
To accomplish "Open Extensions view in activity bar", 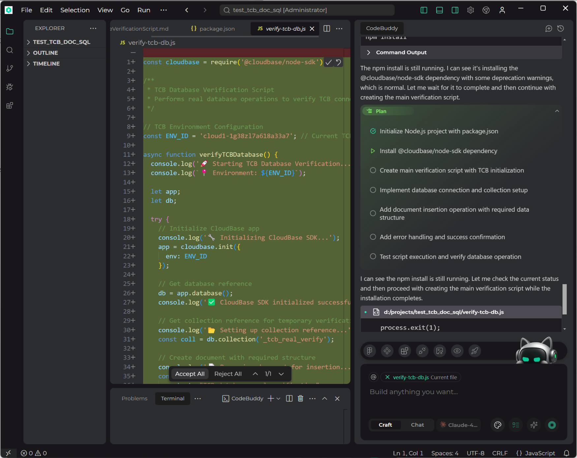I will point(10,105).
